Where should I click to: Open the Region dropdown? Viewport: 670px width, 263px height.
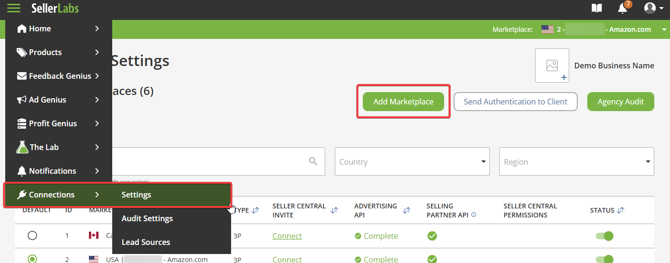point(577,161)
